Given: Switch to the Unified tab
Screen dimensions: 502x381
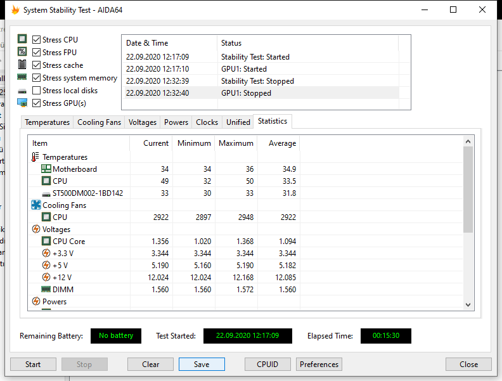Looking at the screenshot, I should pyautogui.click(x=238, y=122).
